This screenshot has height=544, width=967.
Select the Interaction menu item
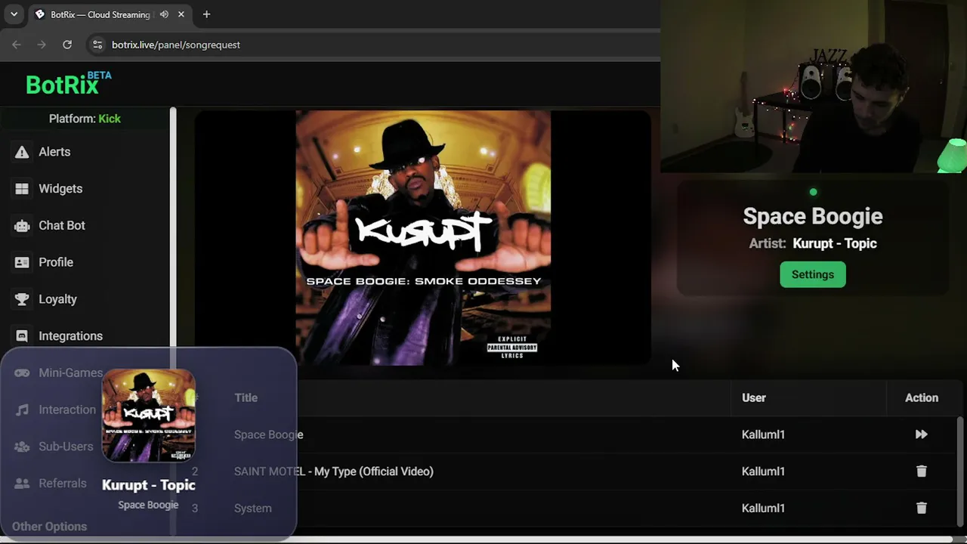pos(67,410)
